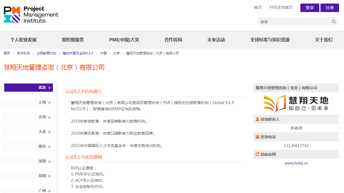Click the contact person icon beside 咨询联系人
Image resolution: width=344 pixels, height=193 pixels.
tap(257, 119)
